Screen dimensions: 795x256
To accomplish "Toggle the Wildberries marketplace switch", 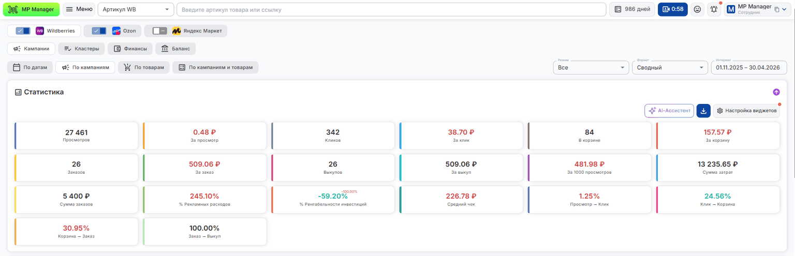I will (23, 31).
